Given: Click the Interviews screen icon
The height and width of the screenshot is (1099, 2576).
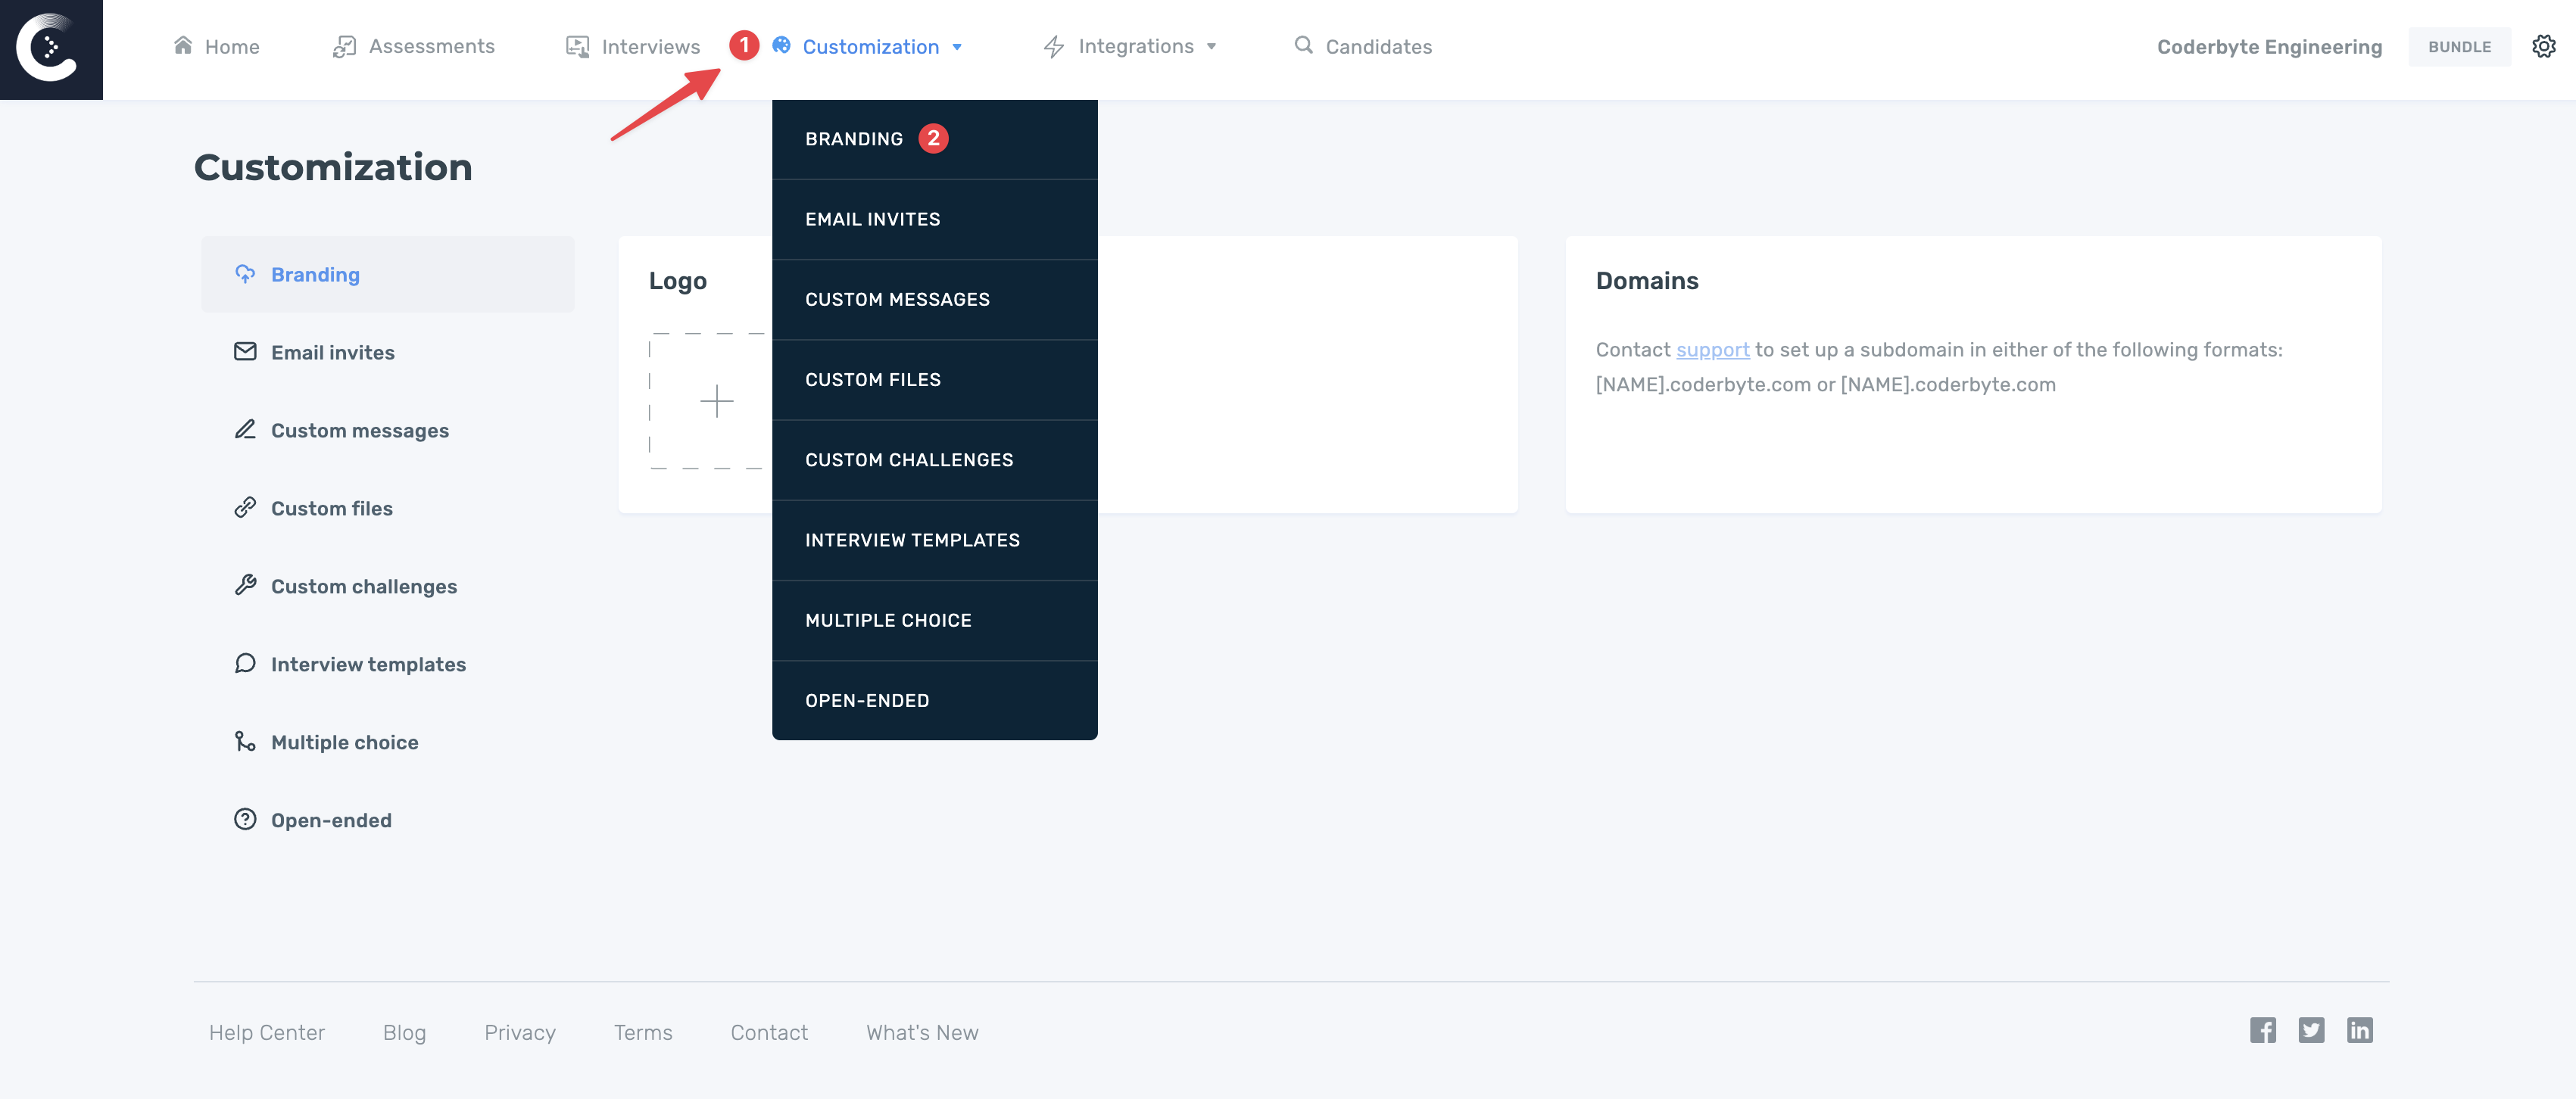Looking at the screenshot, I should 577,46.
